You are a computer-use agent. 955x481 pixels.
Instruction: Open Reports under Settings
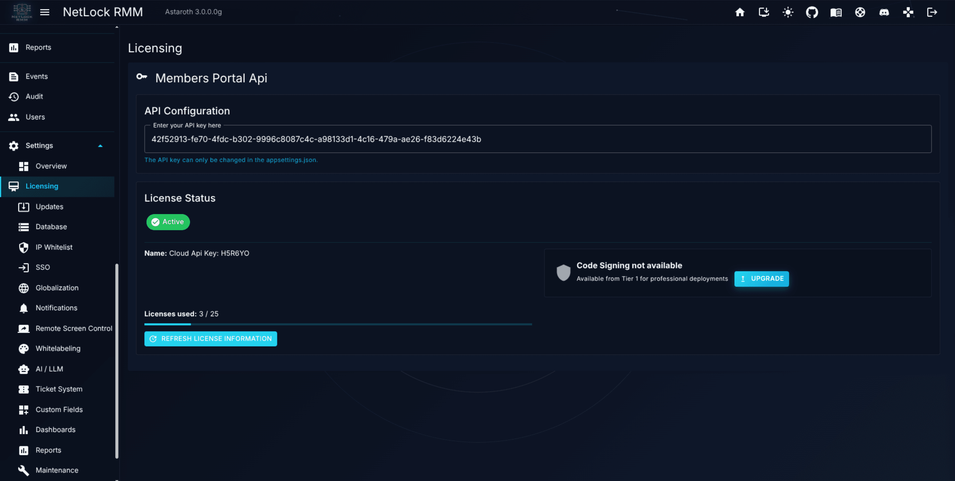57,450
